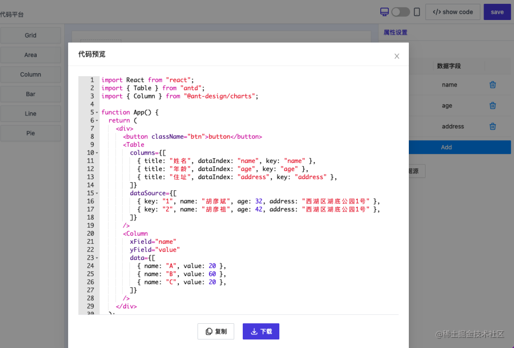The height and width of the screenshot is (348, 514).
Task: Select the Line component in sidebar
Action: coord(30,114)
